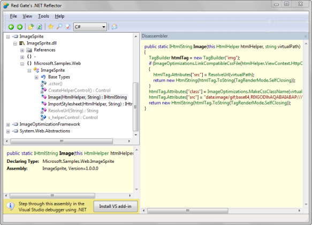Open the C# language dropdown

(x=104, y=27)
